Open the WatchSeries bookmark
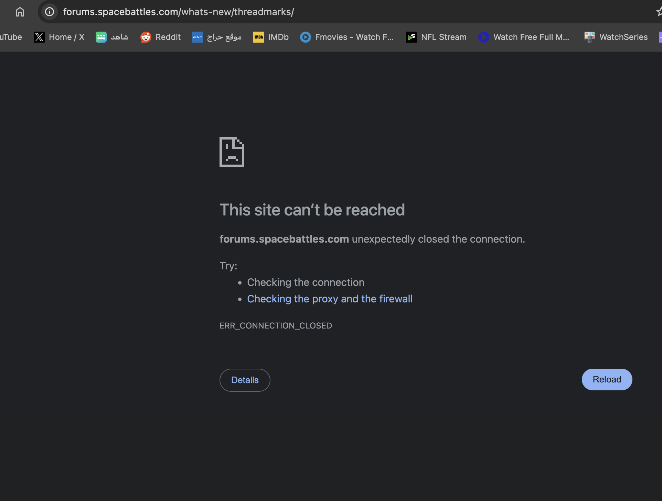Screen dimensions: 662x501 [616, 37]
